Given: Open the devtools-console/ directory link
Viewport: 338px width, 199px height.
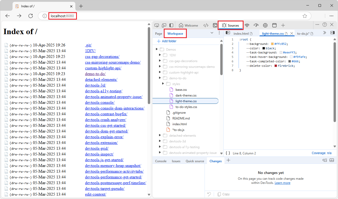Looking at the screenshot, I should [x=99, y=102].
